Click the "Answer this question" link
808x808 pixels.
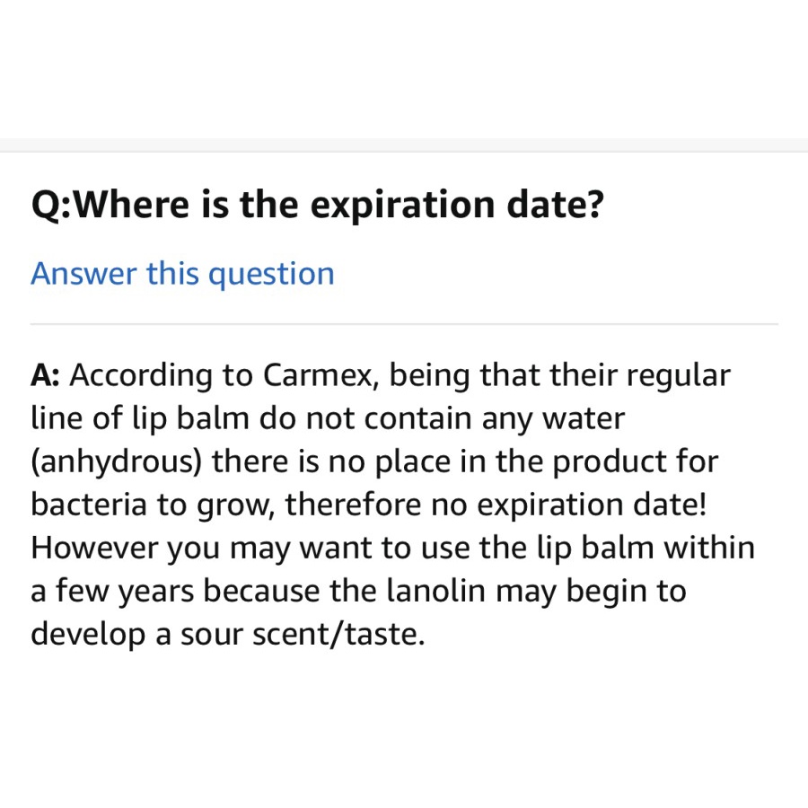182,274
